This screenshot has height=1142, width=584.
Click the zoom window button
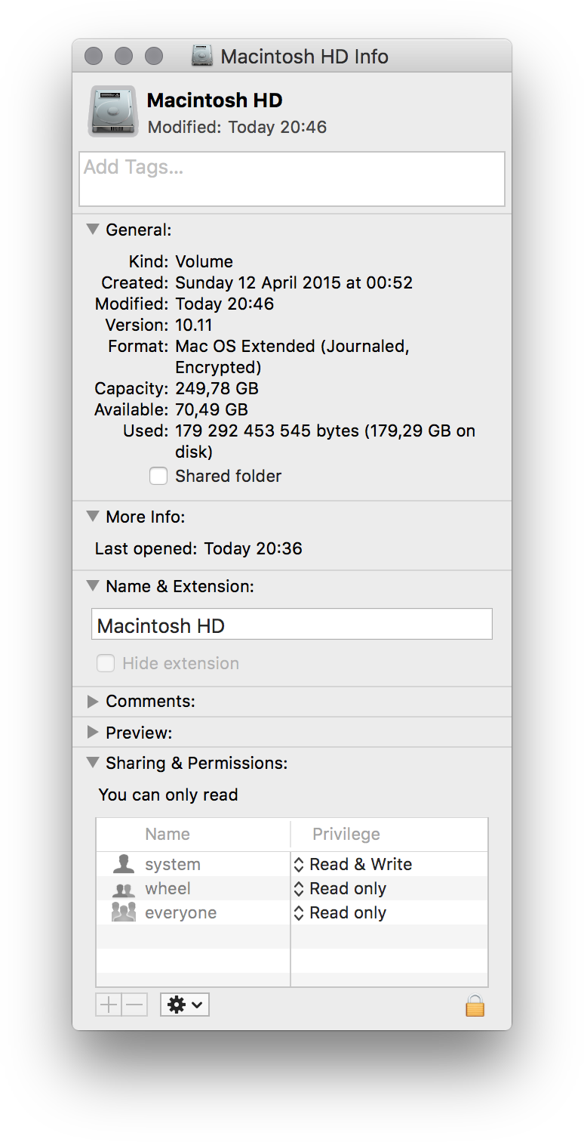154,56
